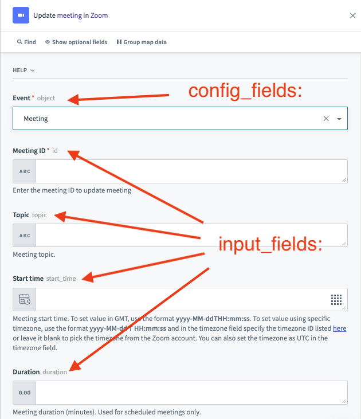Open formula grid icon in Start time
Viewport: 361px width, 419px height.
pyautogui.click(x=336, y=299)
